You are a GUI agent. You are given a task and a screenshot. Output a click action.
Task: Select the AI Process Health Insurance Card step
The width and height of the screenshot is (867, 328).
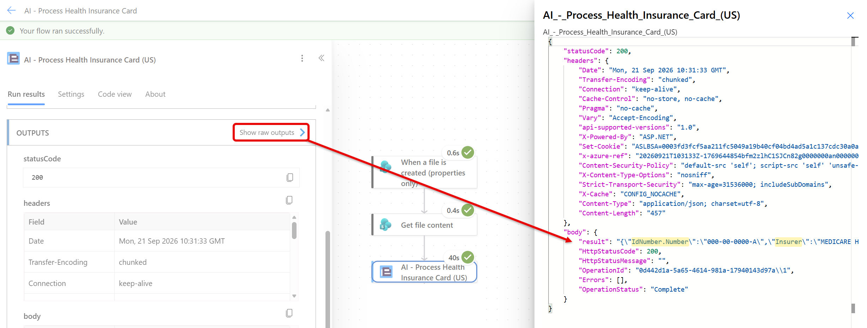point(425,272)
